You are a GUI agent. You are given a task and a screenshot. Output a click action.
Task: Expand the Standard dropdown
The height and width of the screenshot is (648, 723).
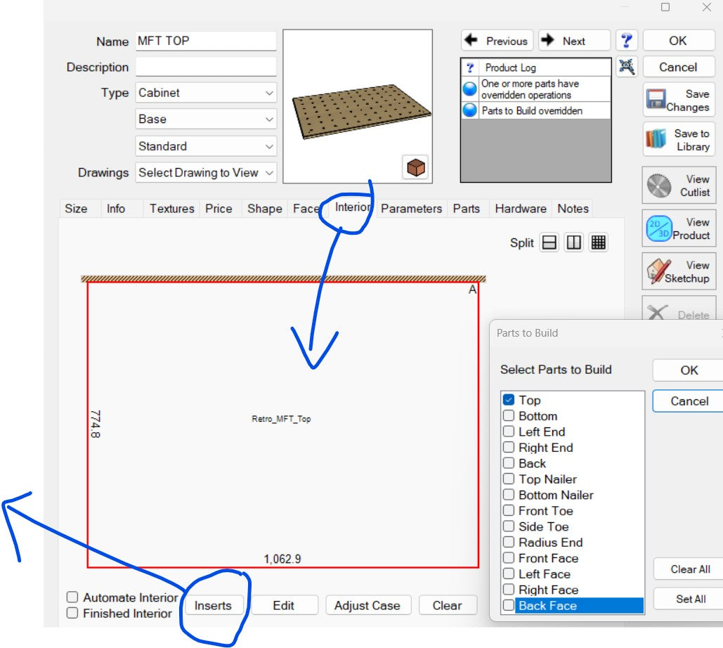(x=206, y=146)
